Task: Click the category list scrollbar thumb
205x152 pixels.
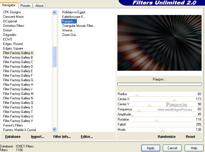Action: (x=54, y=57)
